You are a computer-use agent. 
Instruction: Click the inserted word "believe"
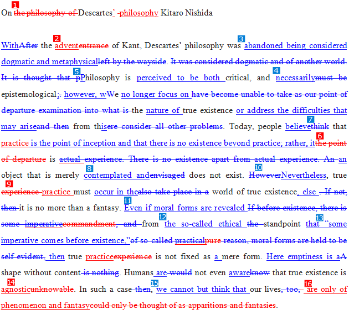pyautogui.click(x=298, y=126)
